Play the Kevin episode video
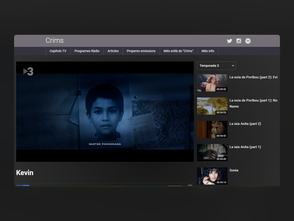The image size is (294, 221). [x=105, y=111]
